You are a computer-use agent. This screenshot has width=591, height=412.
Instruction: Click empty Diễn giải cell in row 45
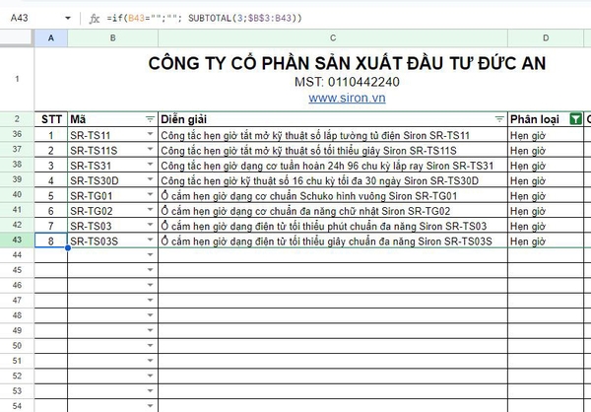(x=333, y=270)
